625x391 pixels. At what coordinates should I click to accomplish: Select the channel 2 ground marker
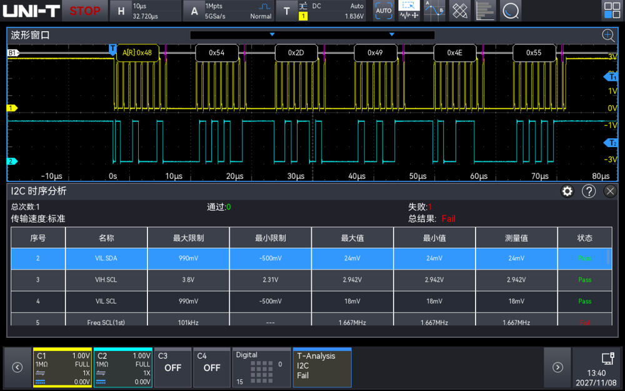pos(12,161)
